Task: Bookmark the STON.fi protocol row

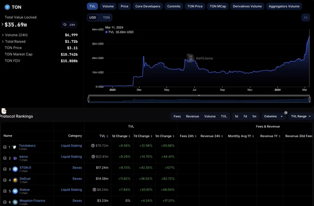Action: pos(5,169)
